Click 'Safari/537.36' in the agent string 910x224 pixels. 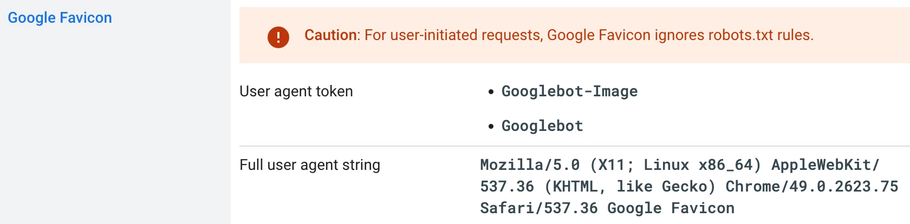[539, 208]
